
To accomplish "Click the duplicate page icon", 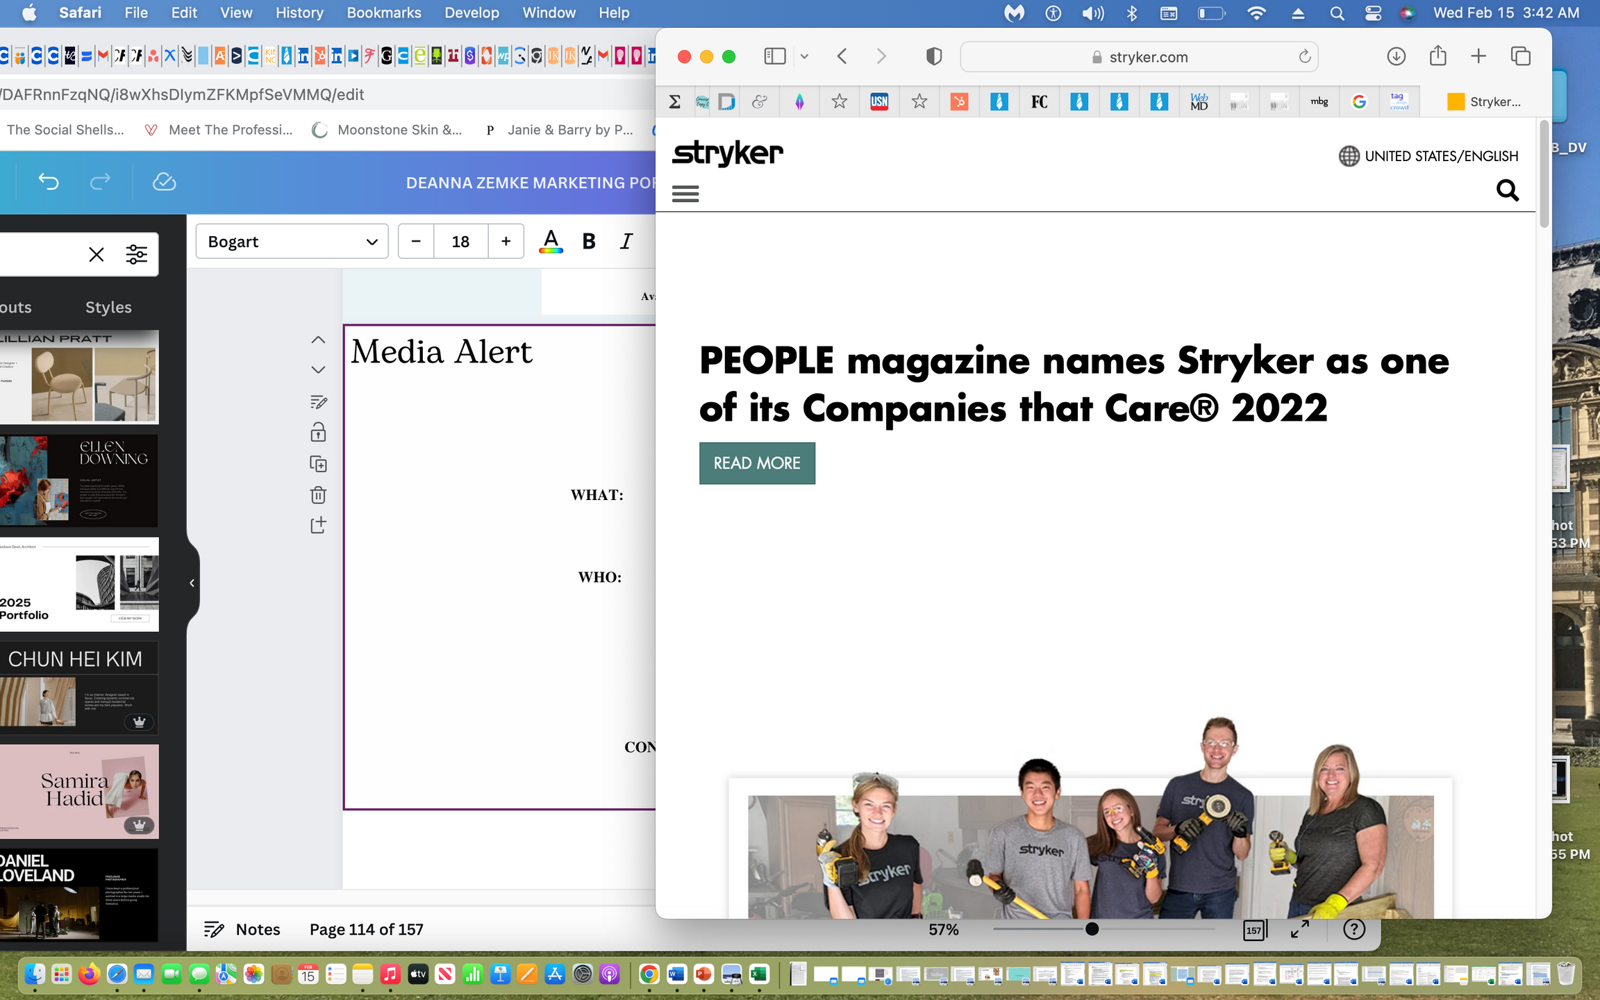I will [x=318, y=464].
